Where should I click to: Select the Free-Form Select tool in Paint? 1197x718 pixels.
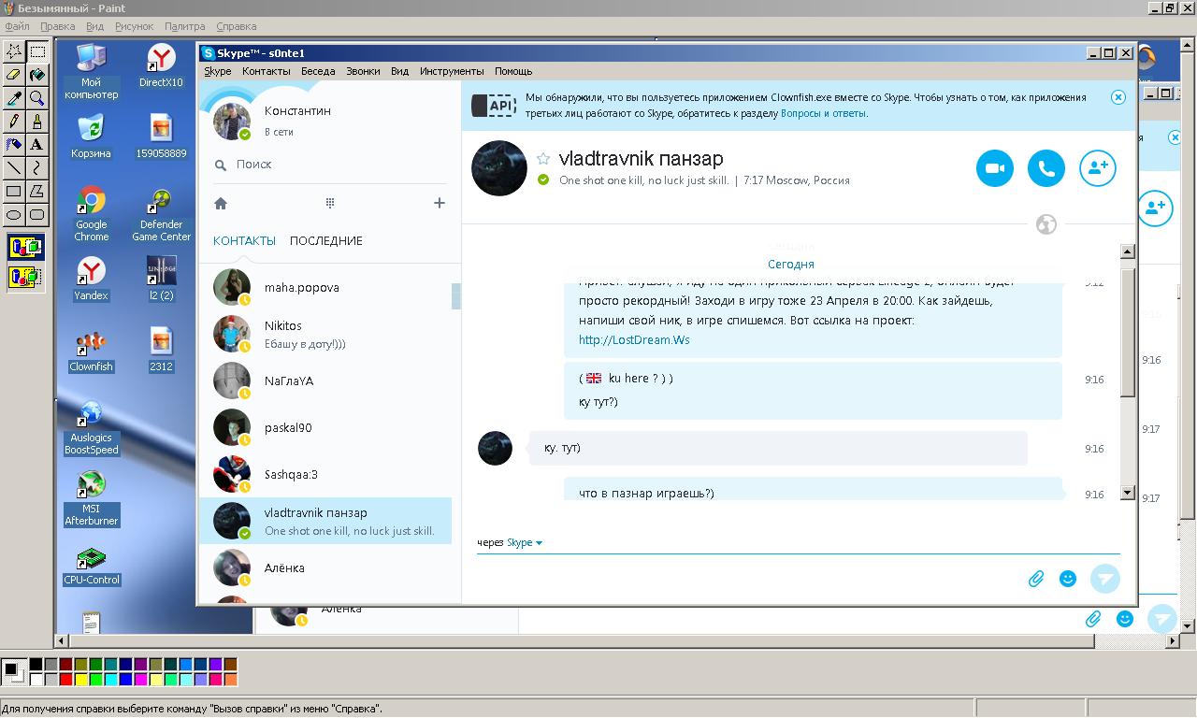point(14,50)
